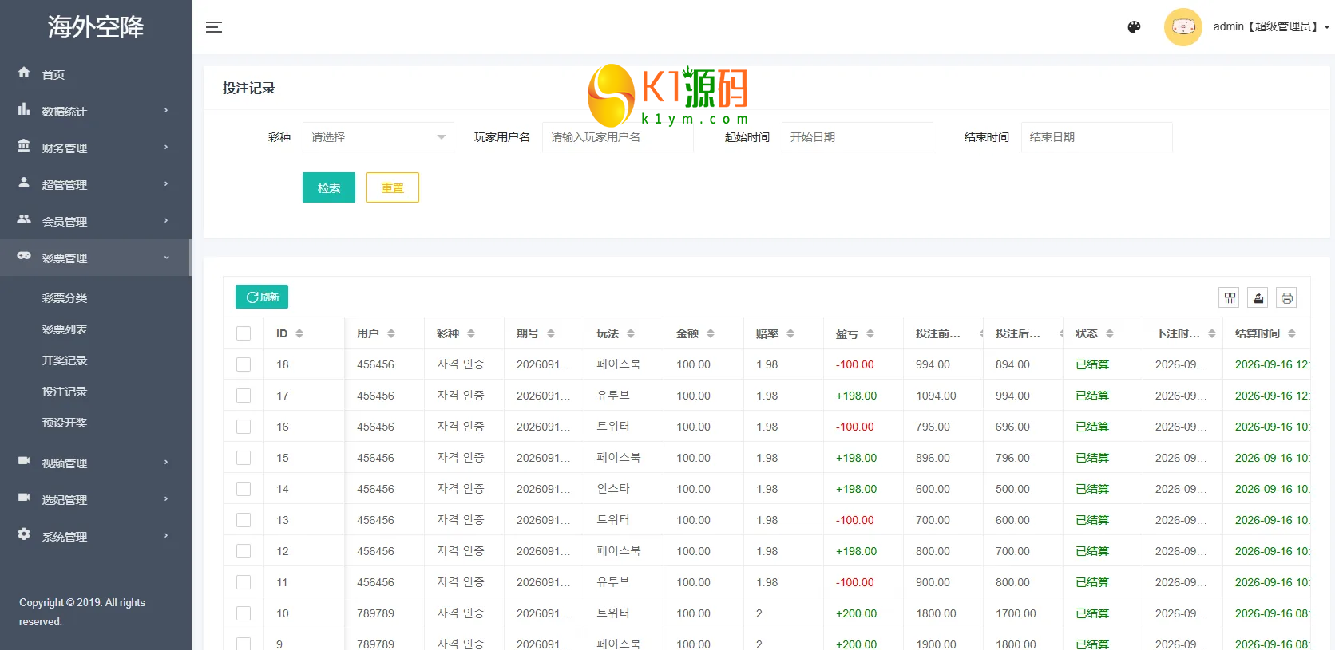The image size is (1335, 650).
Task: Open the 彩票分类 submenu item
Action: click(x=65, y=298)
